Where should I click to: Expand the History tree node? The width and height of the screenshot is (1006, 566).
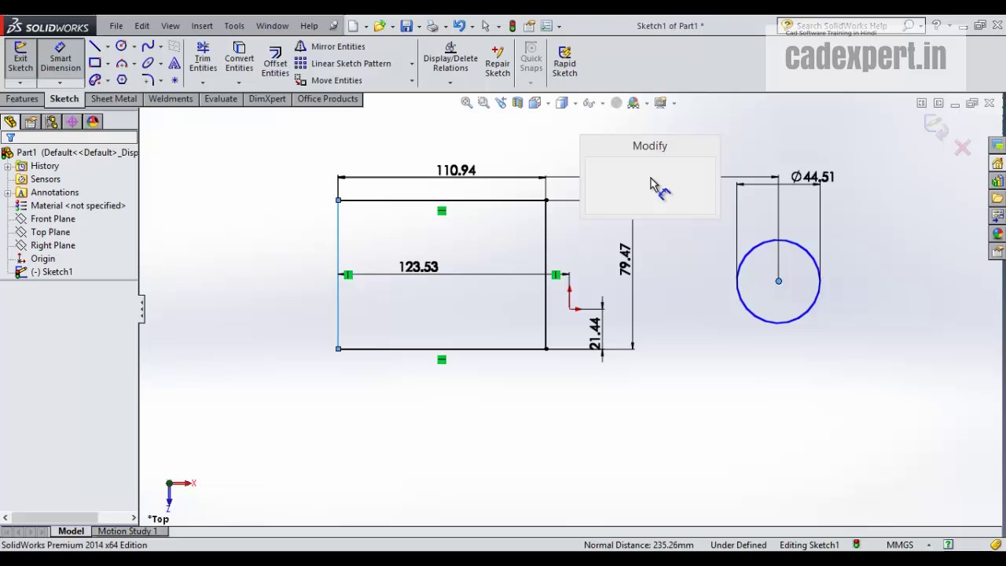point(7,166)
